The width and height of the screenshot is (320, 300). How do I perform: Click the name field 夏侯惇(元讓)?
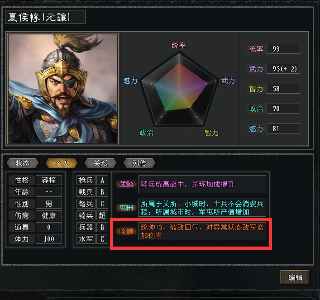45,17
